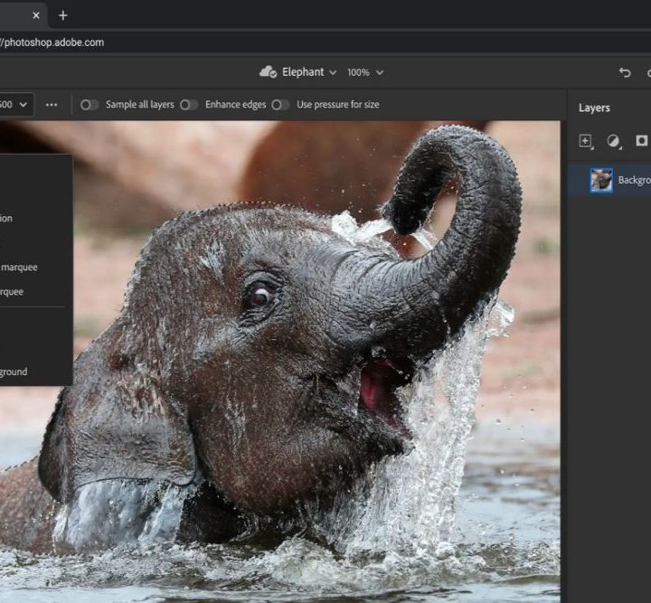Select the Background layer name
Screen dimensions: 651x603
633,180
